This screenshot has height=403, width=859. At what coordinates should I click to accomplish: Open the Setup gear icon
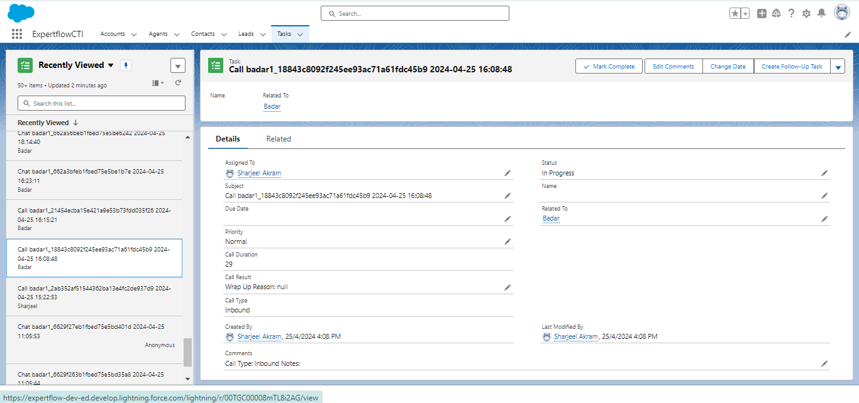tap(806, 13)
